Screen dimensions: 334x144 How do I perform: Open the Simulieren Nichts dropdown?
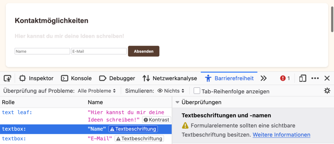point(171,91)
